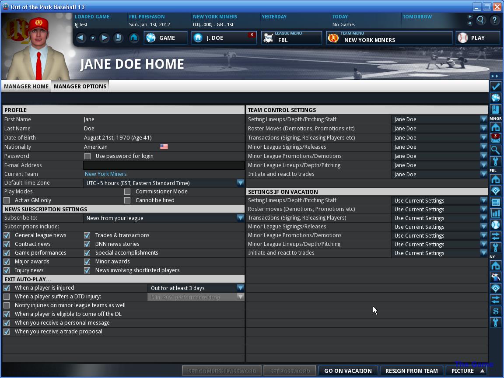Enable the Commissioner Mode checkbox
The height and width of the screenshot is (378, 504).
pyautogui.click(x=127, y=192)
